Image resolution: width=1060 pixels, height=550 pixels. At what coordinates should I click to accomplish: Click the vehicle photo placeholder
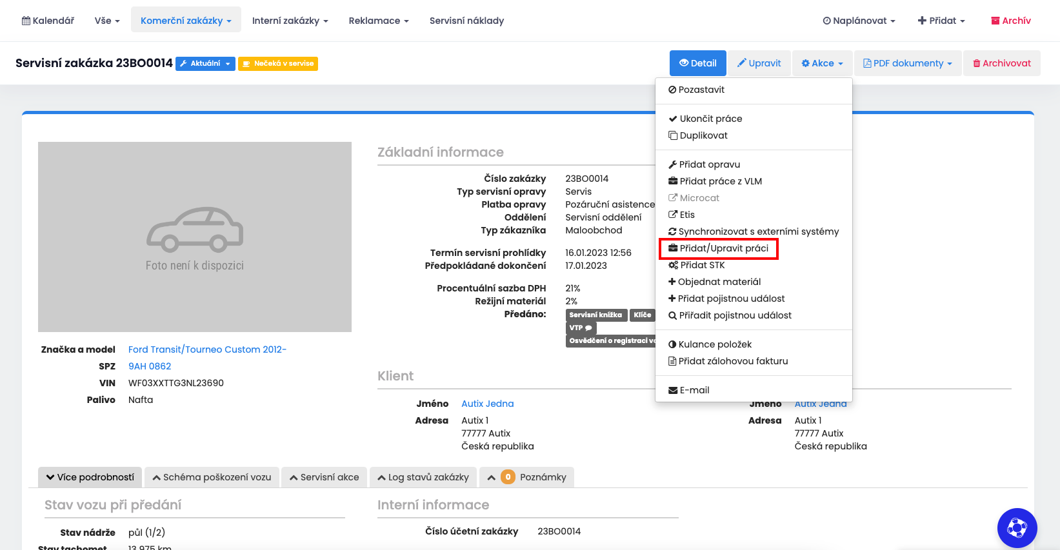click(195, 237)
